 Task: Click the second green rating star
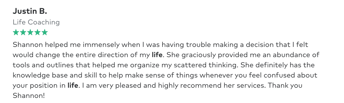[23, 32]
